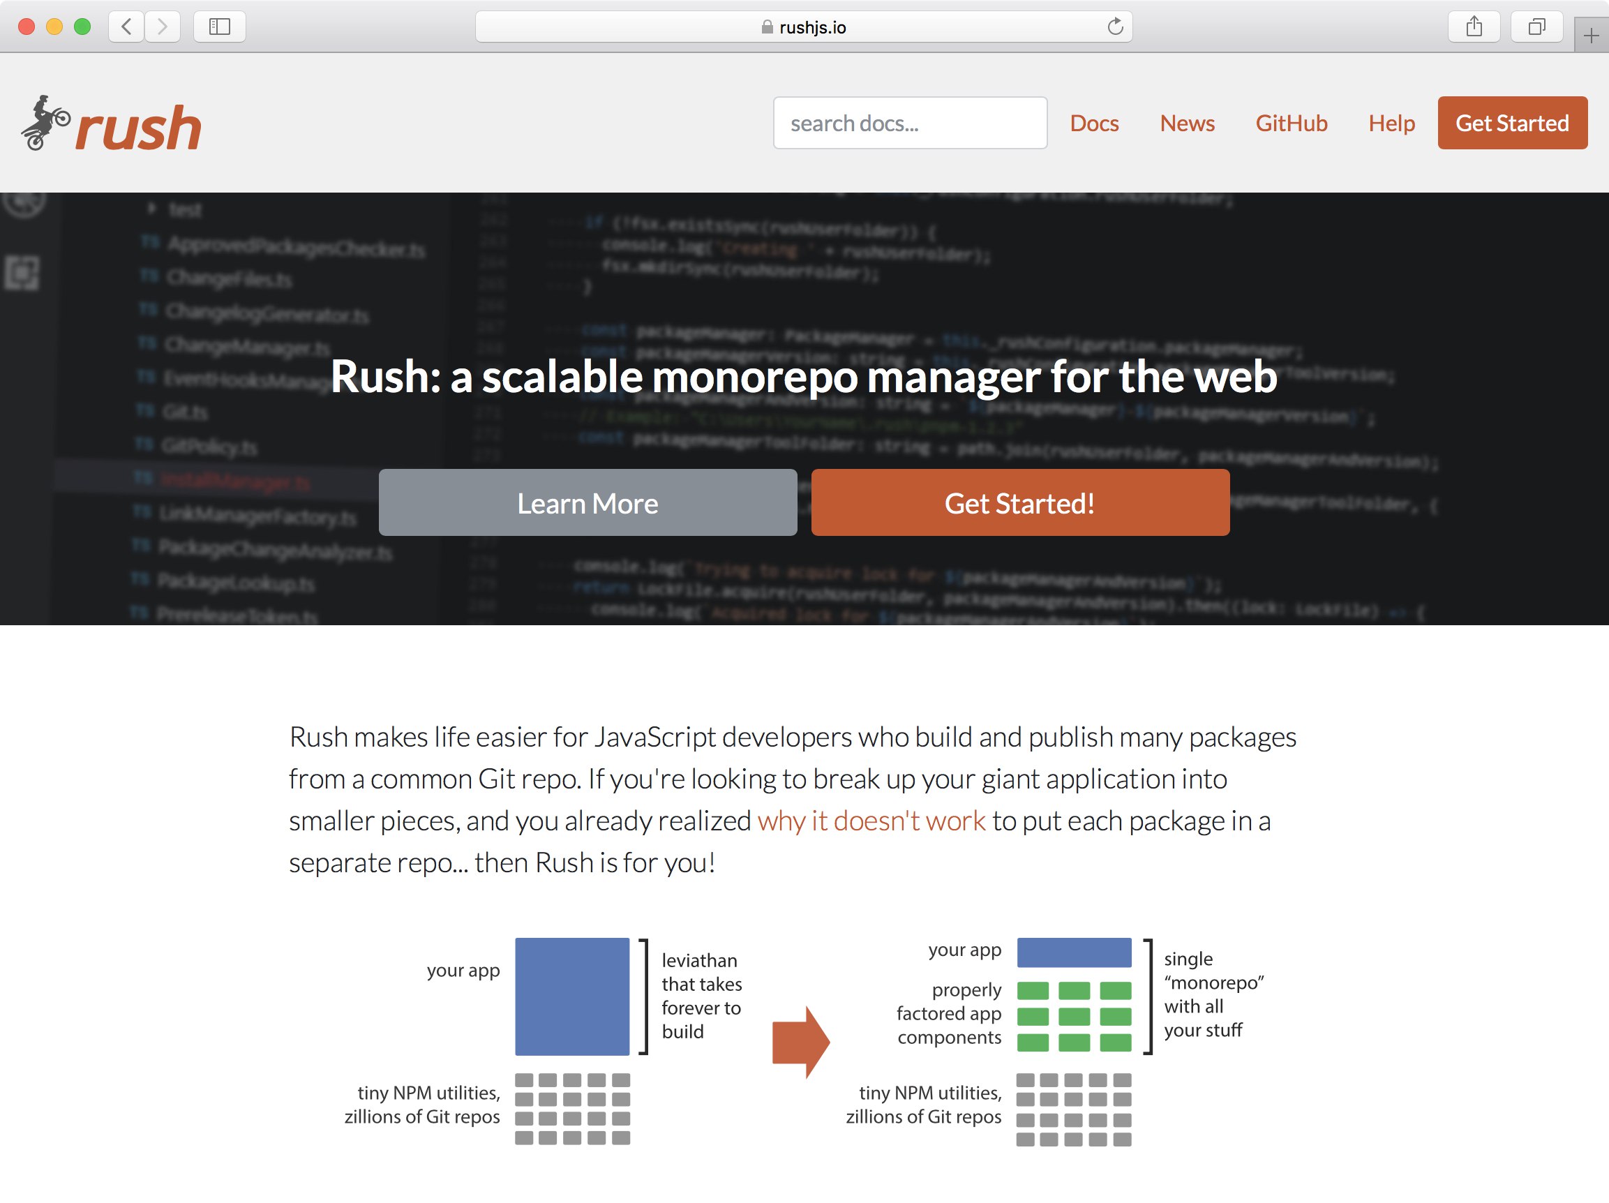Screen dimensions: 1609x1203
Task: Click the orange Get Started! hero button
Action: click(1021, 502)
